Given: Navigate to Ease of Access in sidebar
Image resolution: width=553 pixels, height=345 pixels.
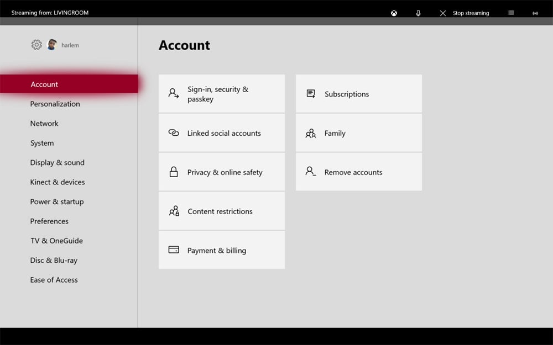Looking at the screenshot, I should pos(54,280).
